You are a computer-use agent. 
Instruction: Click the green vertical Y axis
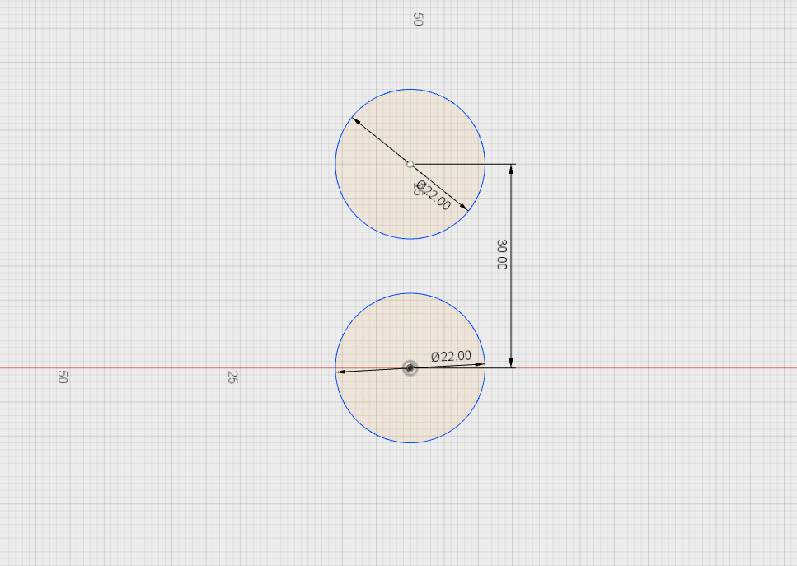pyautogui.click(x=410, y=494)
